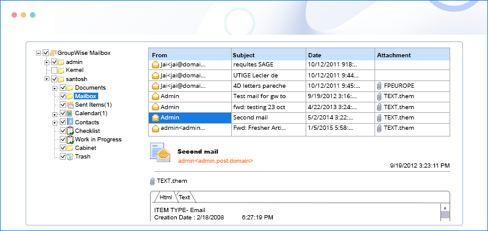Click the Kernel folder icon

[x=62, y=70]
